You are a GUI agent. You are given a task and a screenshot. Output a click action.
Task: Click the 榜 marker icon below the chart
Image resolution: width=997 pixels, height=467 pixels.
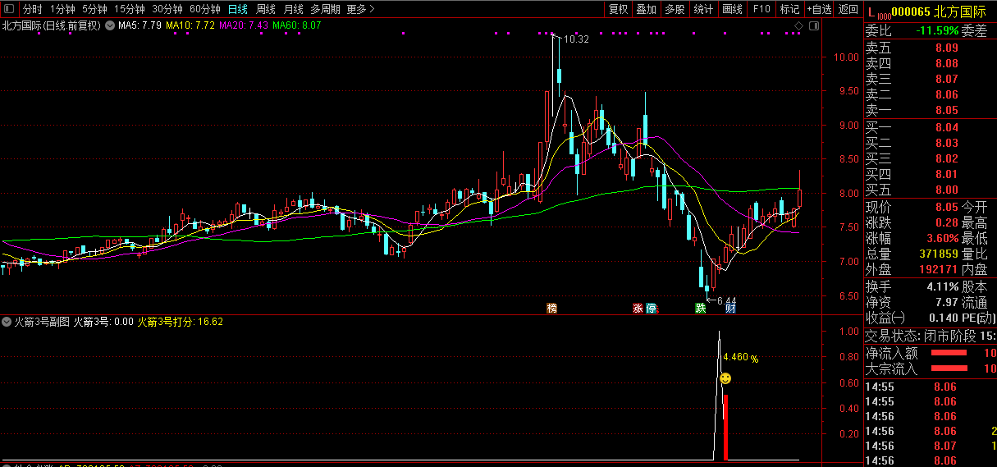pyautogui.click(x=551, y=309)
